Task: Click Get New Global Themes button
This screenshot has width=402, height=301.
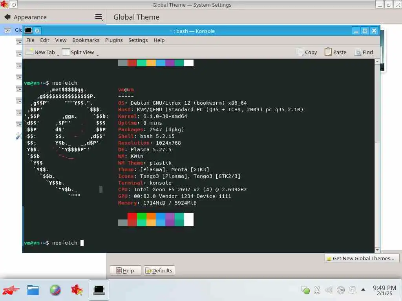Action: pyautogui.click(x=362, y=258)
